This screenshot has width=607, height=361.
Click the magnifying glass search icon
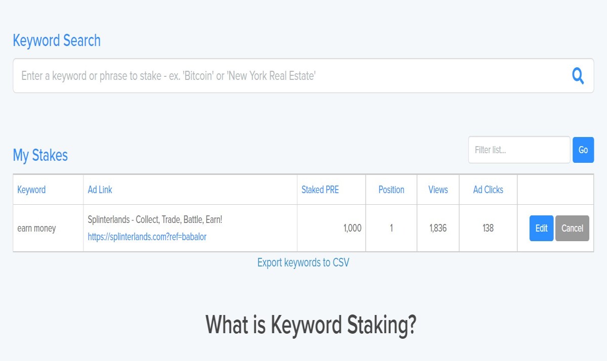point(578,76)
